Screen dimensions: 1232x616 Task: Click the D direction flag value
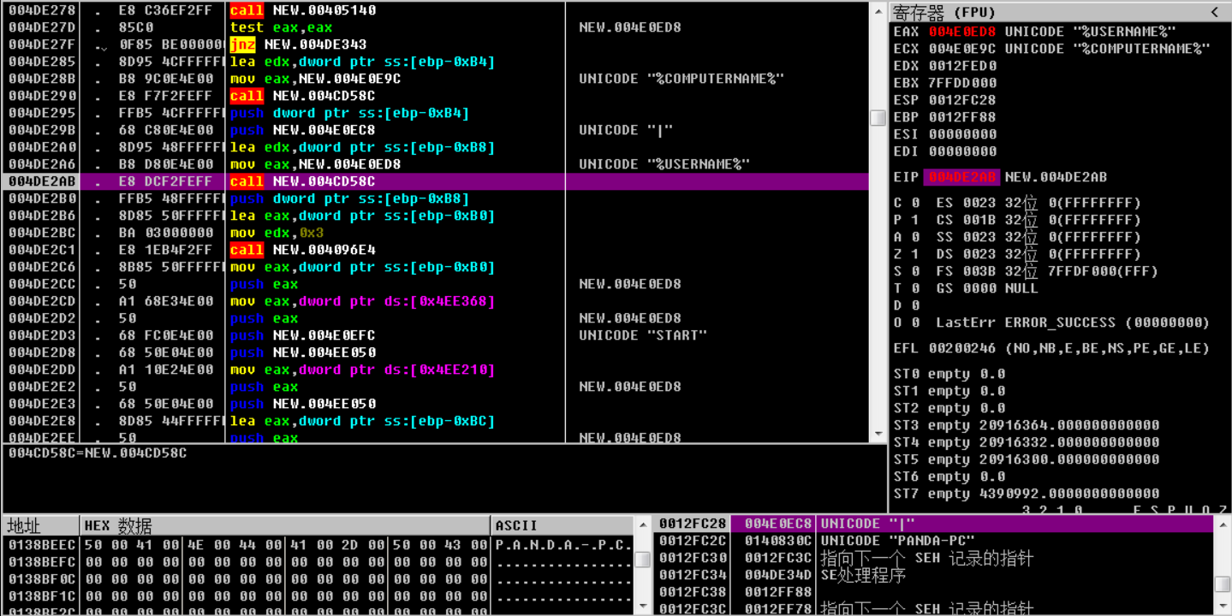(x=915, y=305)
